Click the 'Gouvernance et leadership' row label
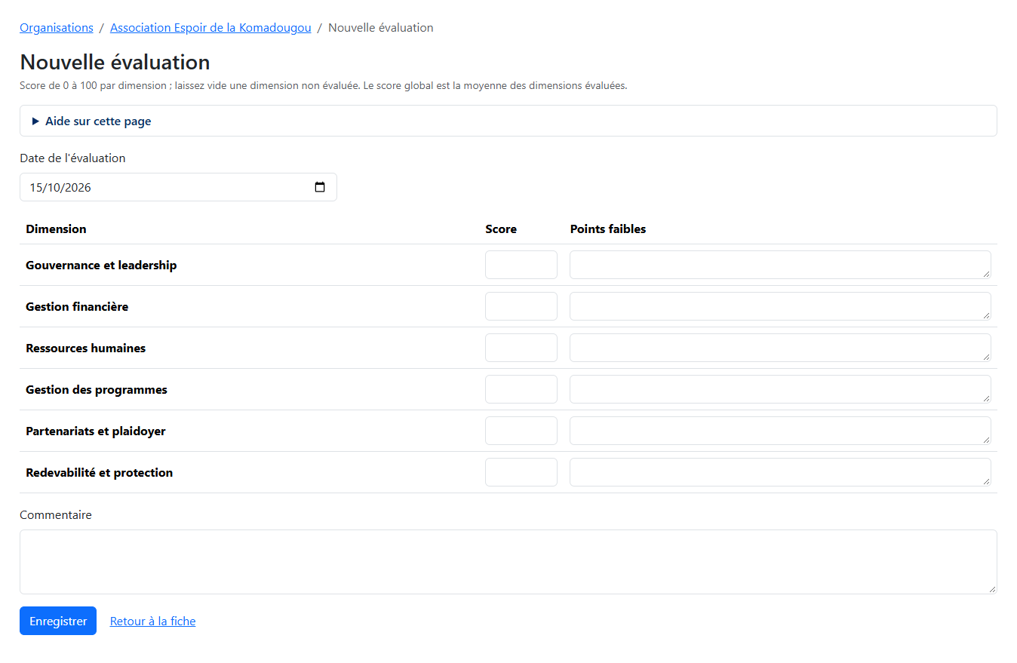 click(101, 266)
